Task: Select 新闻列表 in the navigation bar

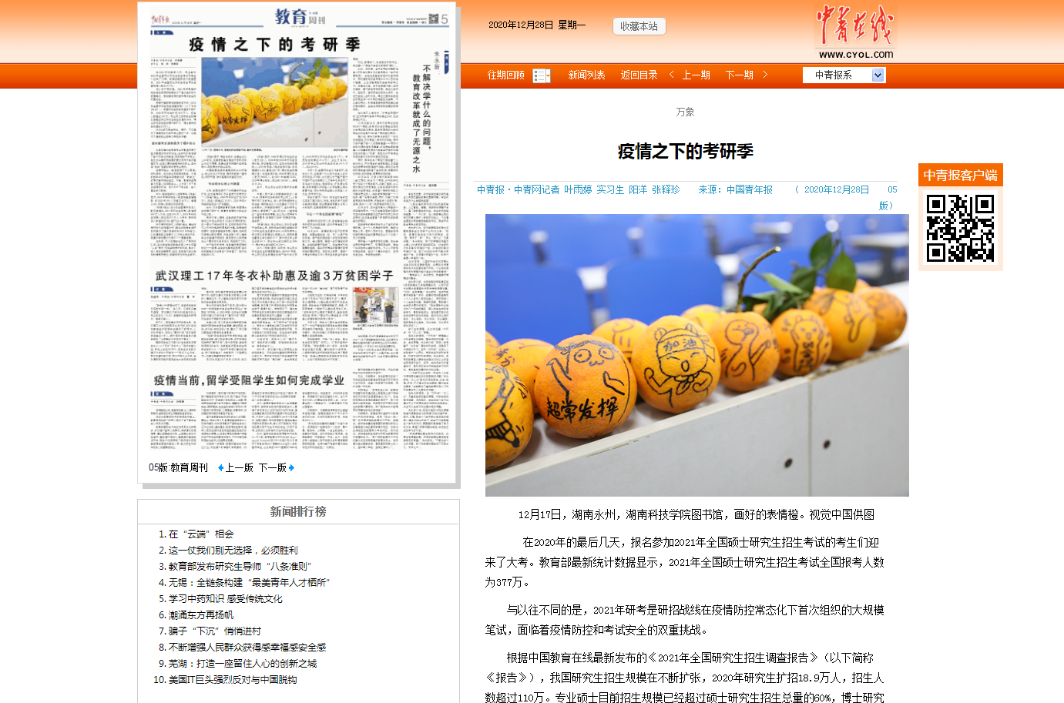Action: point(586,75)
